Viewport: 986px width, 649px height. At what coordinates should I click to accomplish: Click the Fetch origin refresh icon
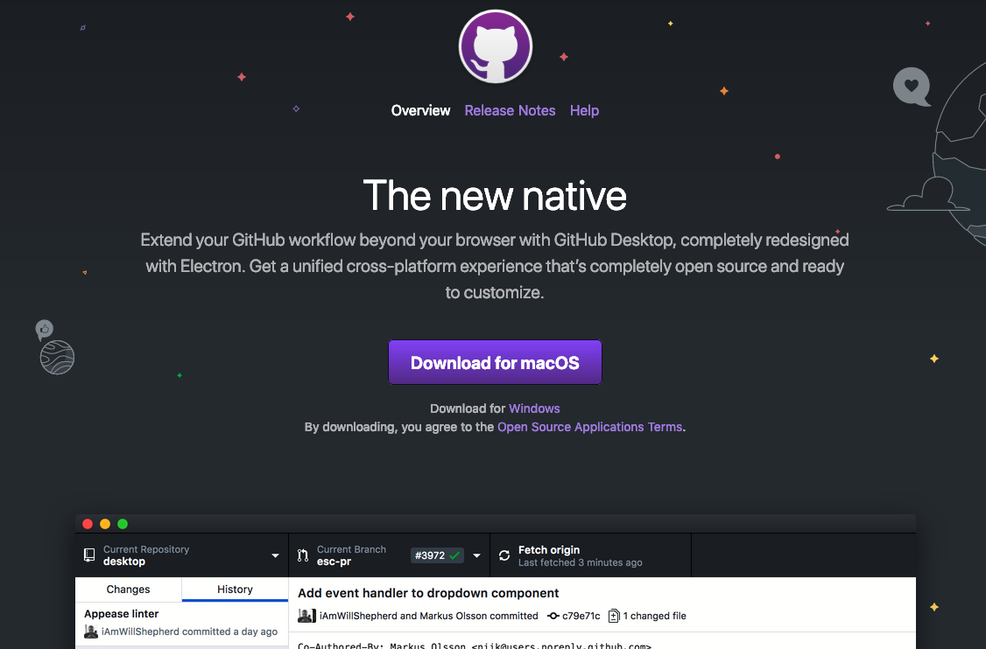504,555
